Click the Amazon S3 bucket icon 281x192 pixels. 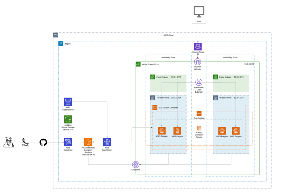pyautogui.click(x=68, y=119)
